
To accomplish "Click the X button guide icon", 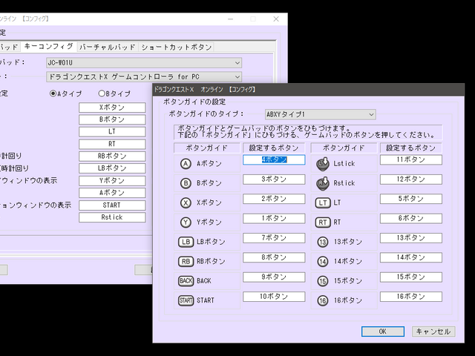I will click(x=186, y=202).
